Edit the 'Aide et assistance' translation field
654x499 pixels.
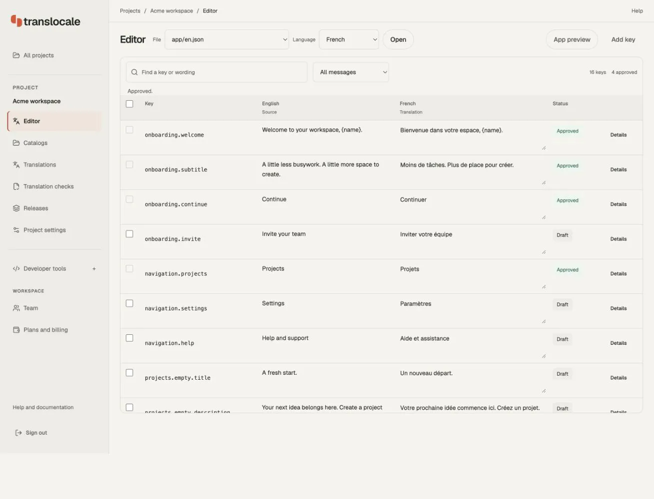click(472, 346)
